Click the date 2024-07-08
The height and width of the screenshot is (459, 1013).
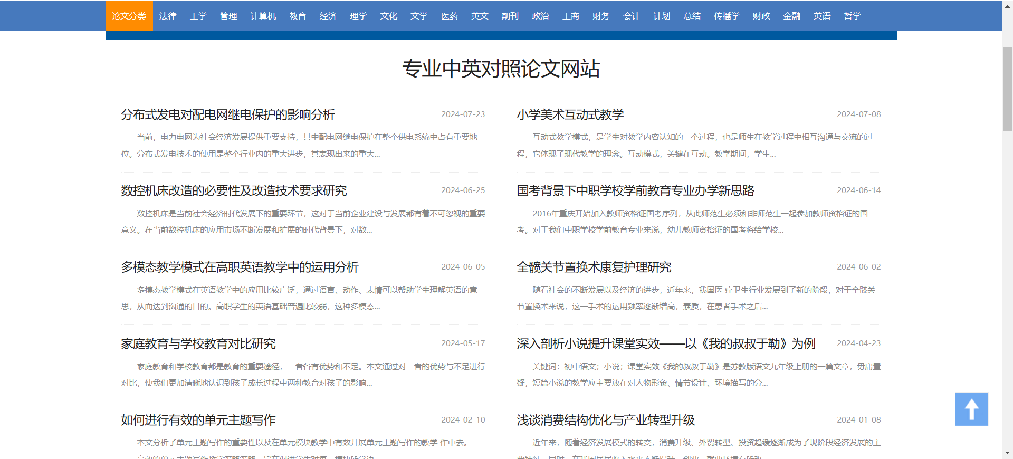[859, 114]
